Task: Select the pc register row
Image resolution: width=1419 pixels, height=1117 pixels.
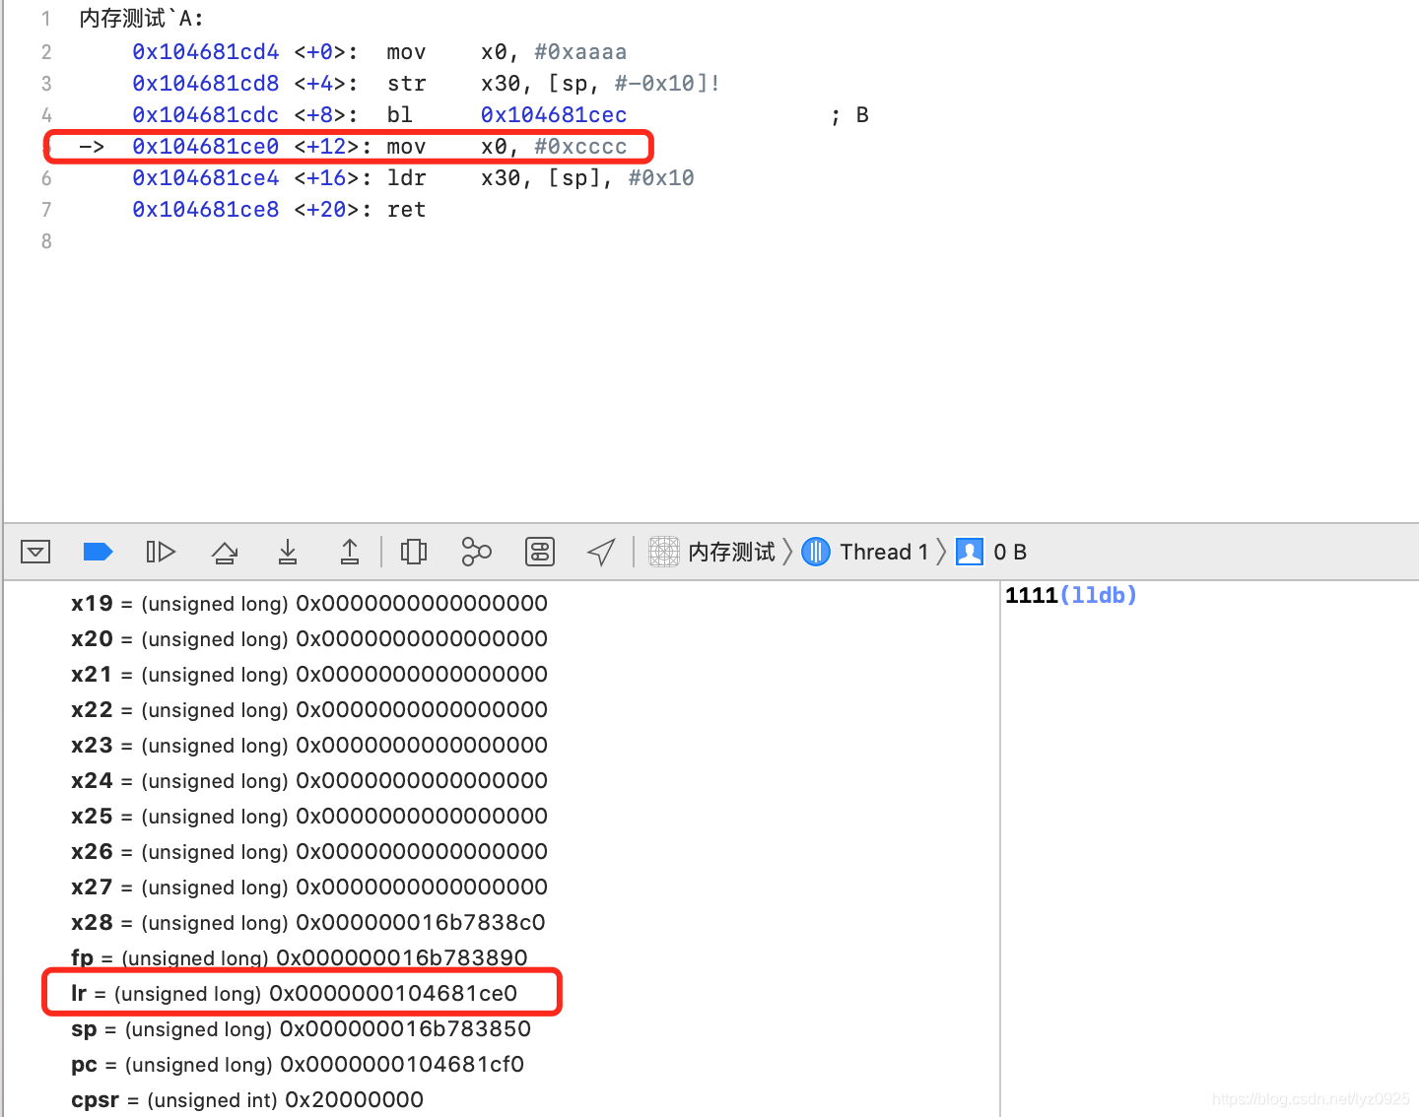Action: pos(298,1065)
